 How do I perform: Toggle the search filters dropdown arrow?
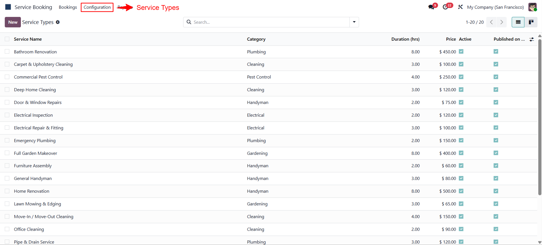pos(354,22)
